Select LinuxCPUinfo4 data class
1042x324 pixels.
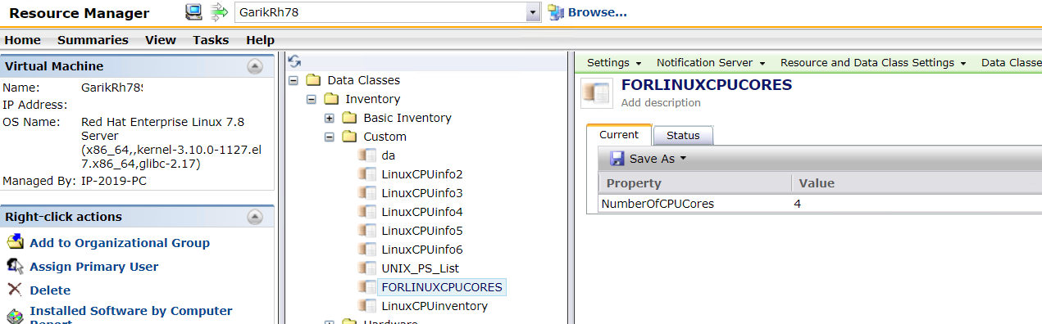[x=422, y=212]
